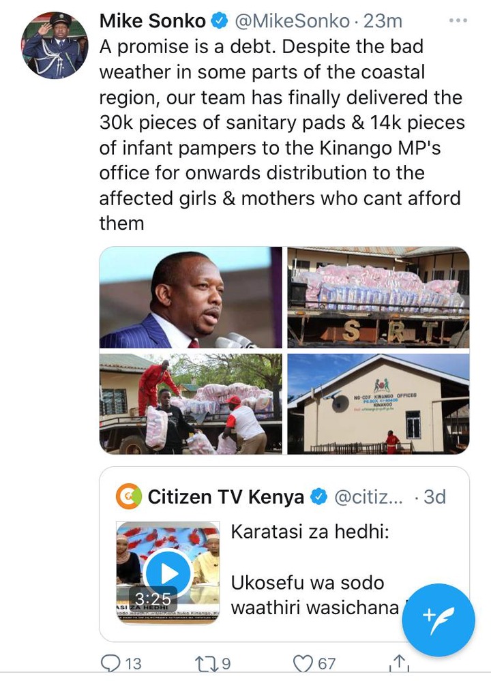Viewport: 491px width, 681px height.
Task: Open the Mike Sonko name link
Action: 153,21
